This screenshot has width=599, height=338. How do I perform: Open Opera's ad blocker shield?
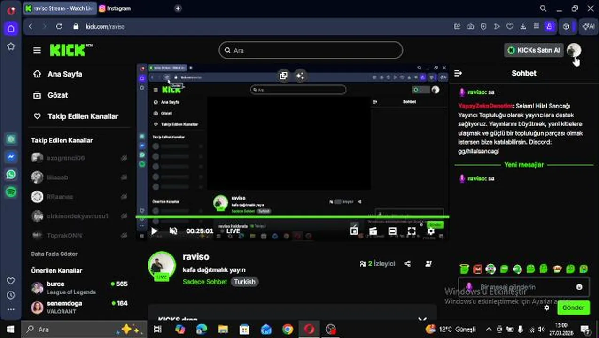(x=483, y=27)
